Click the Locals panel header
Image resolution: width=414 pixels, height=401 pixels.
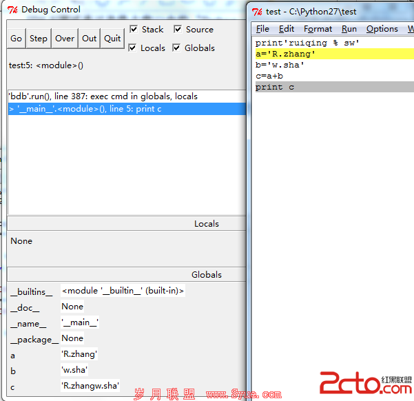click(127, 224)
